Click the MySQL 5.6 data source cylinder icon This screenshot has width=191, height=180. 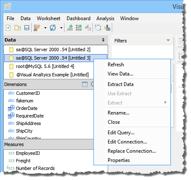(11, 66)
